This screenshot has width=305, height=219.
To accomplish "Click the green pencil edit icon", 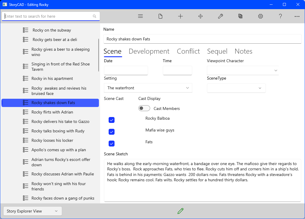I will click(180, 211).
